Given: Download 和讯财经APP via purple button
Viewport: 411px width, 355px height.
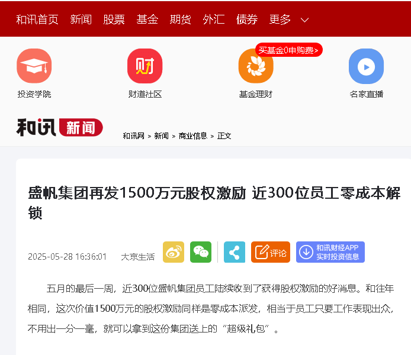Looking at the screenshot, I should point(330,252).
